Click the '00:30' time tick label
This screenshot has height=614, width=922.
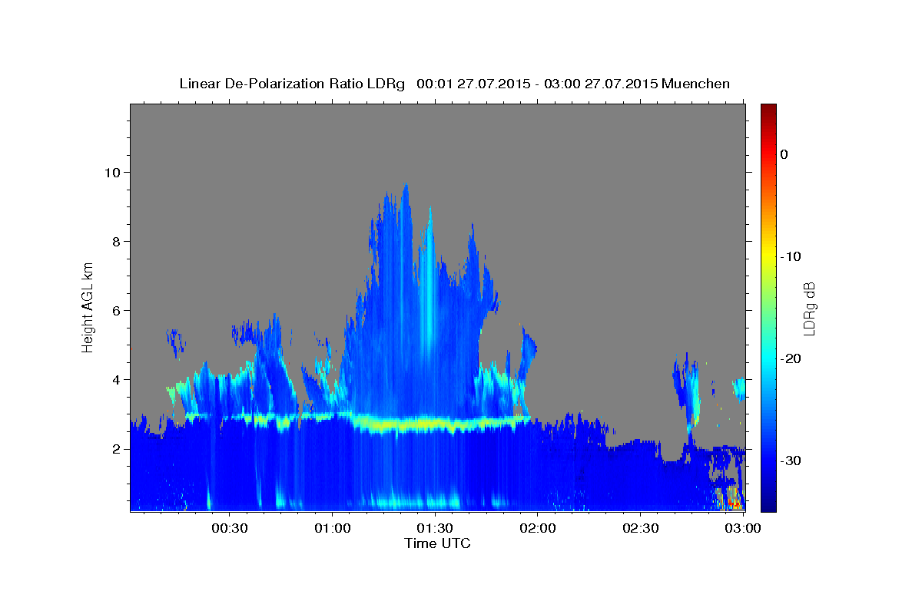click(x=230, y=528)
